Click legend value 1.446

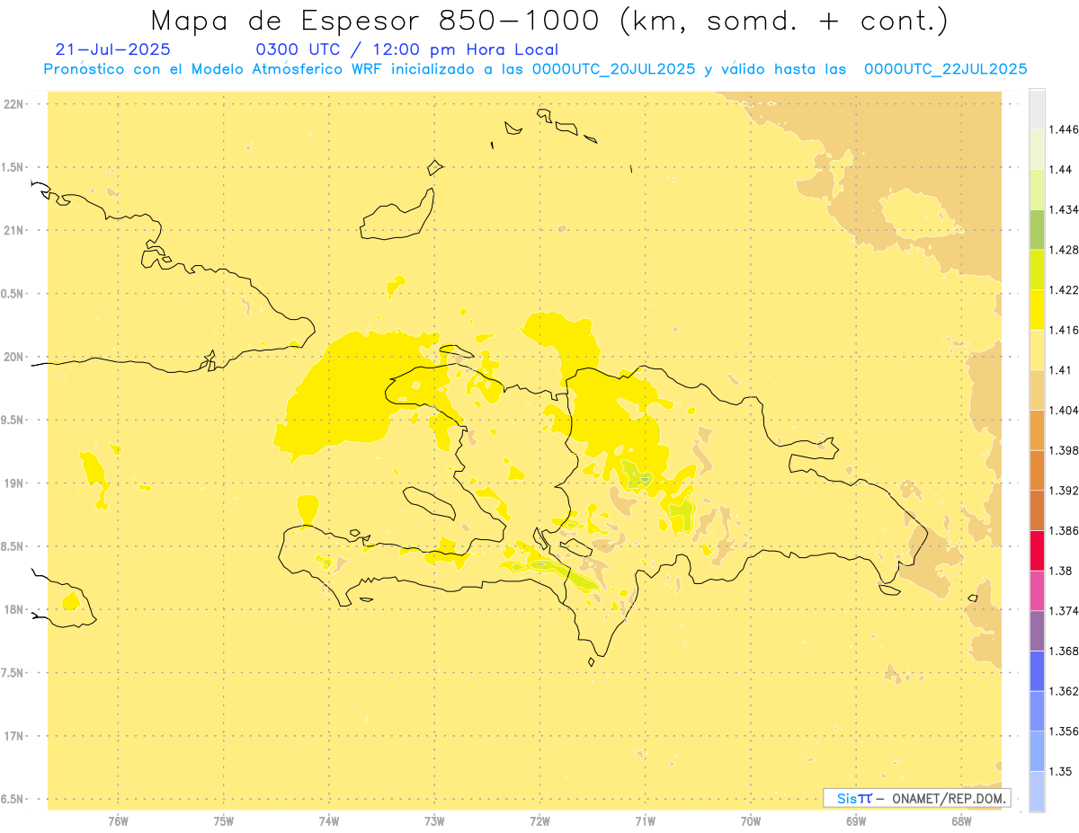pos(1063,129)
